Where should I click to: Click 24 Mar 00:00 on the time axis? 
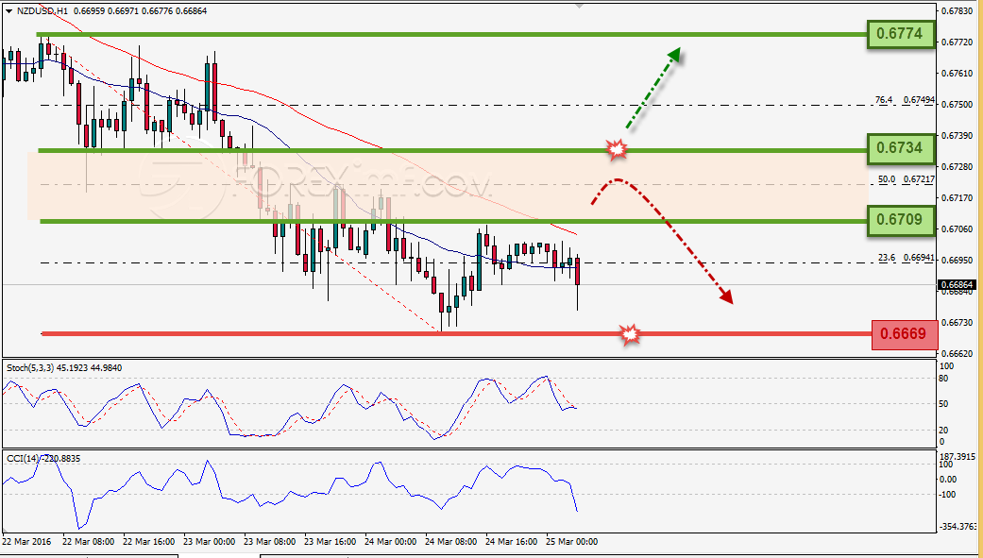click(390, 542)
